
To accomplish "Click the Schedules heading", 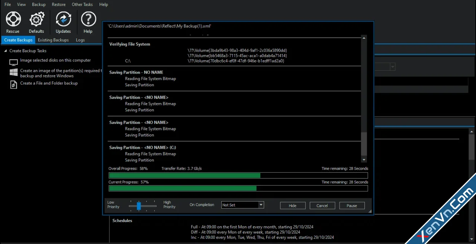I will coord(122,221).
